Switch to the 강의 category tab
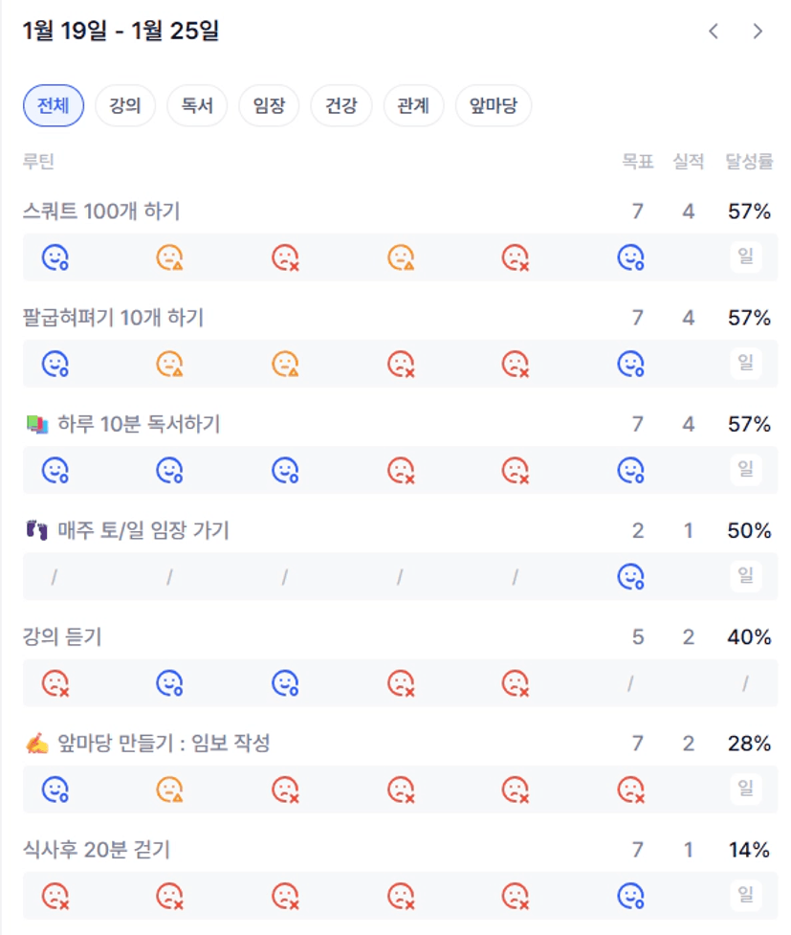 point(125,106)
